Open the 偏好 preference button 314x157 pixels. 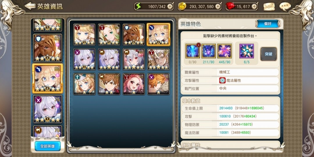(x=268, y=24)
